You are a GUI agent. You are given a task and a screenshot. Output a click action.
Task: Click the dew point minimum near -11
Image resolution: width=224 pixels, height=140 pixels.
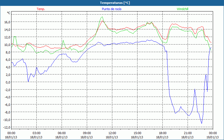202,123
